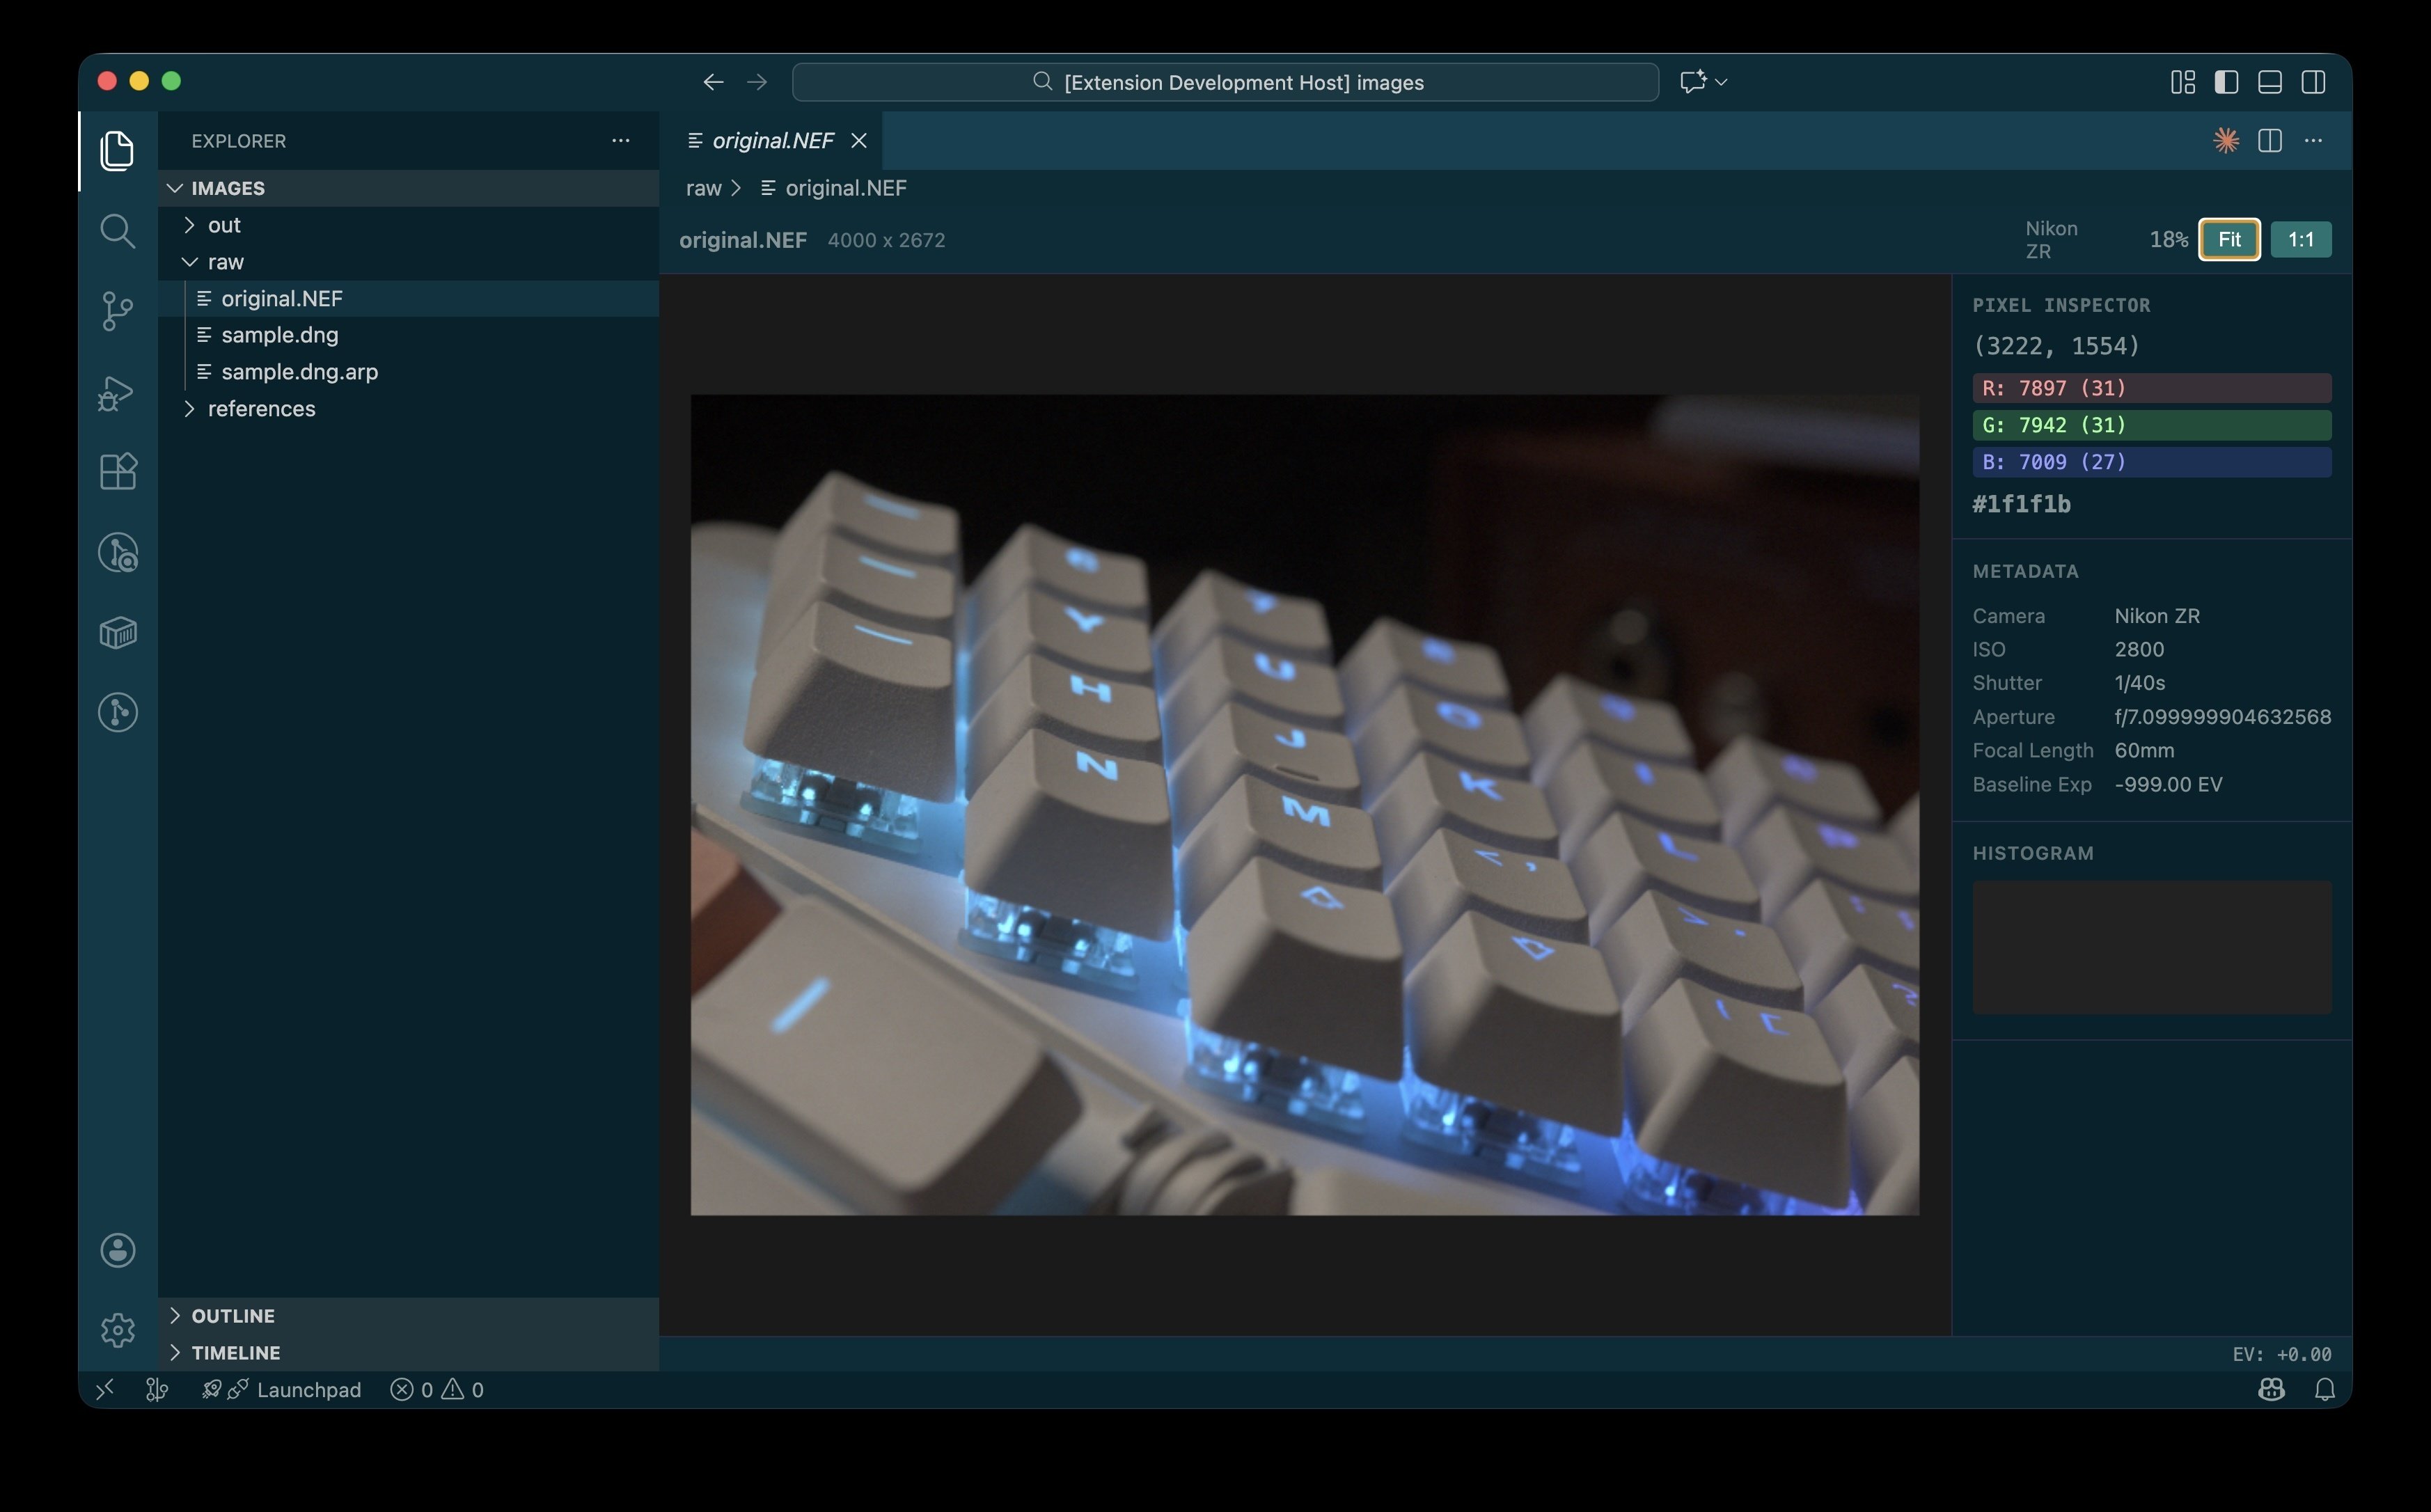Viewport: 2431px width, 1512px height.
Task: Click the orange asterisk adjustments icon above the image
Action: [2226, 141]
